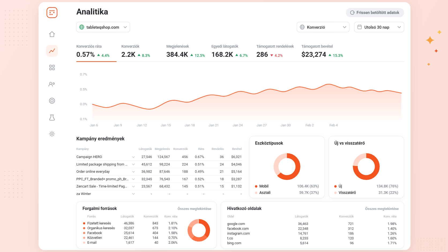Click the Organikus keresés source row

coord(130,228)
